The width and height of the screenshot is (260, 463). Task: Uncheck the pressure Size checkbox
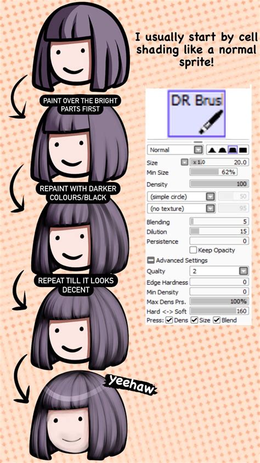click(x=194, y=320)
